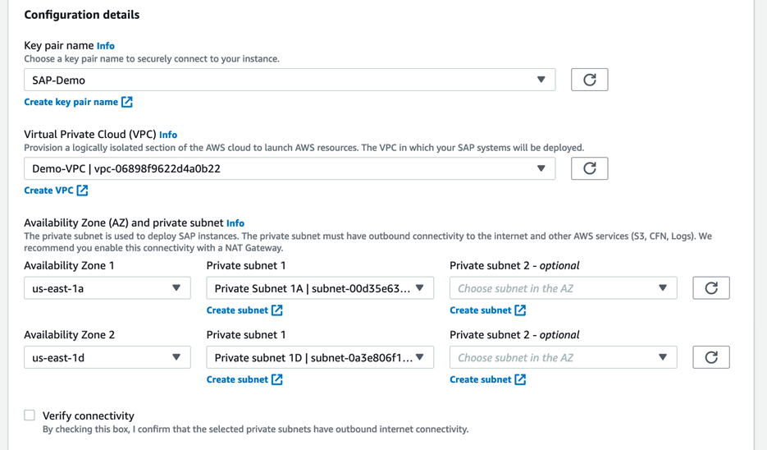The width and height of the screenshot is (767, 450).
Task: Expand the Demo-VPC selection dropdown
Action: click(289, 168)
